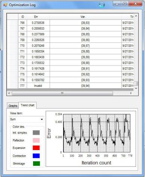Screen dimensions: 145x177
Task: Select row 777 with Invalid error
Action: tap(70, 86)
